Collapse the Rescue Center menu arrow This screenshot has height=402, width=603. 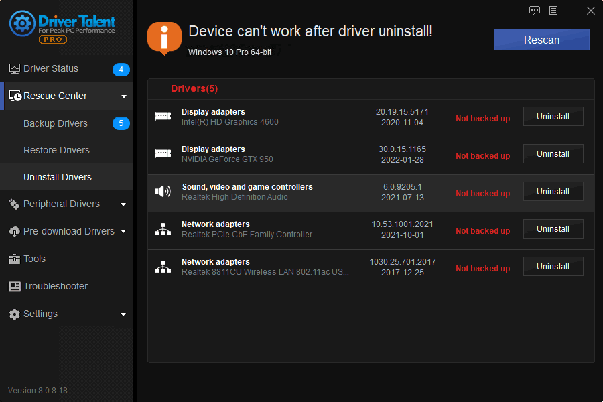[x=124, y=96]
